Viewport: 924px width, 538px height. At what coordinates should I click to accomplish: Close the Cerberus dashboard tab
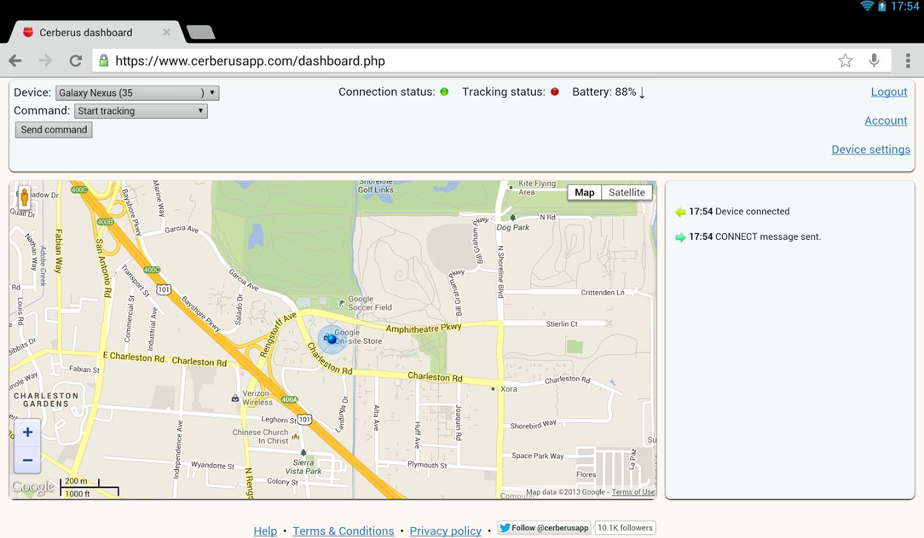click(x=166, y=32)
